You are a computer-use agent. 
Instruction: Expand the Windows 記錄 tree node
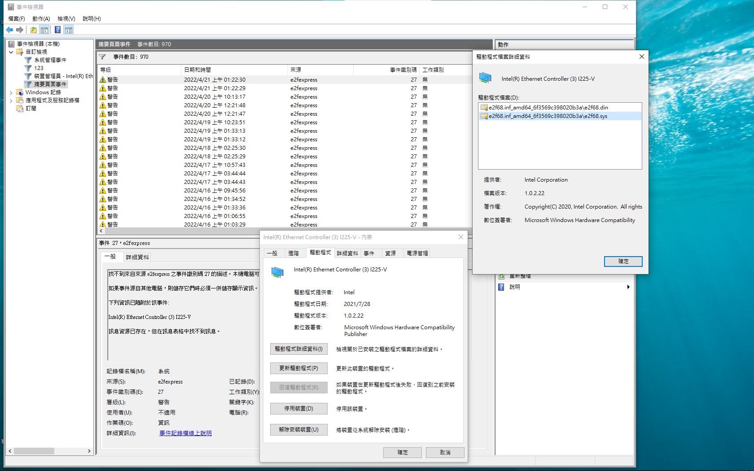point(11,92)
